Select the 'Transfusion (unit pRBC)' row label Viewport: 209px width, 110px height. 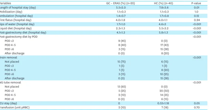tap(15, 108)
